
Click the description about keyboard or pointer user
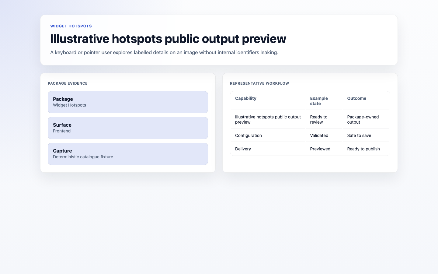[164, 52]
